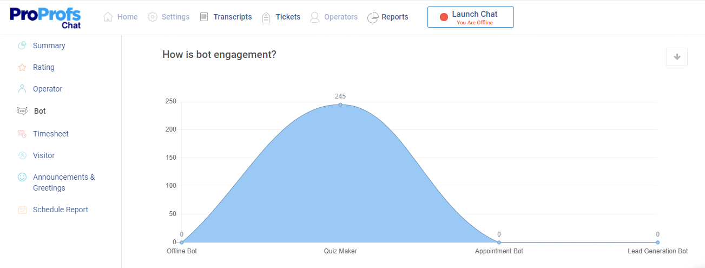The image size is (705, 268).
Task: Click the Settings gear icon
Action: (x=153, y=17)
